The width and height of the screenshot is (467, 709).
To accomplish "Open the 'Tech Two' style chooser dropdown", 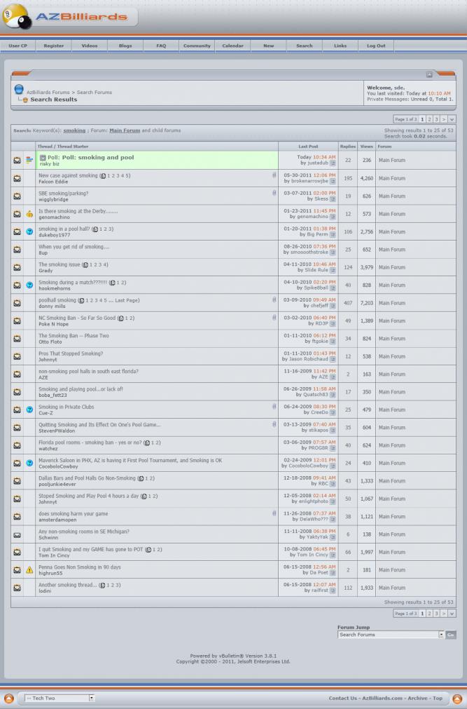I will click(x=91, y=698).
